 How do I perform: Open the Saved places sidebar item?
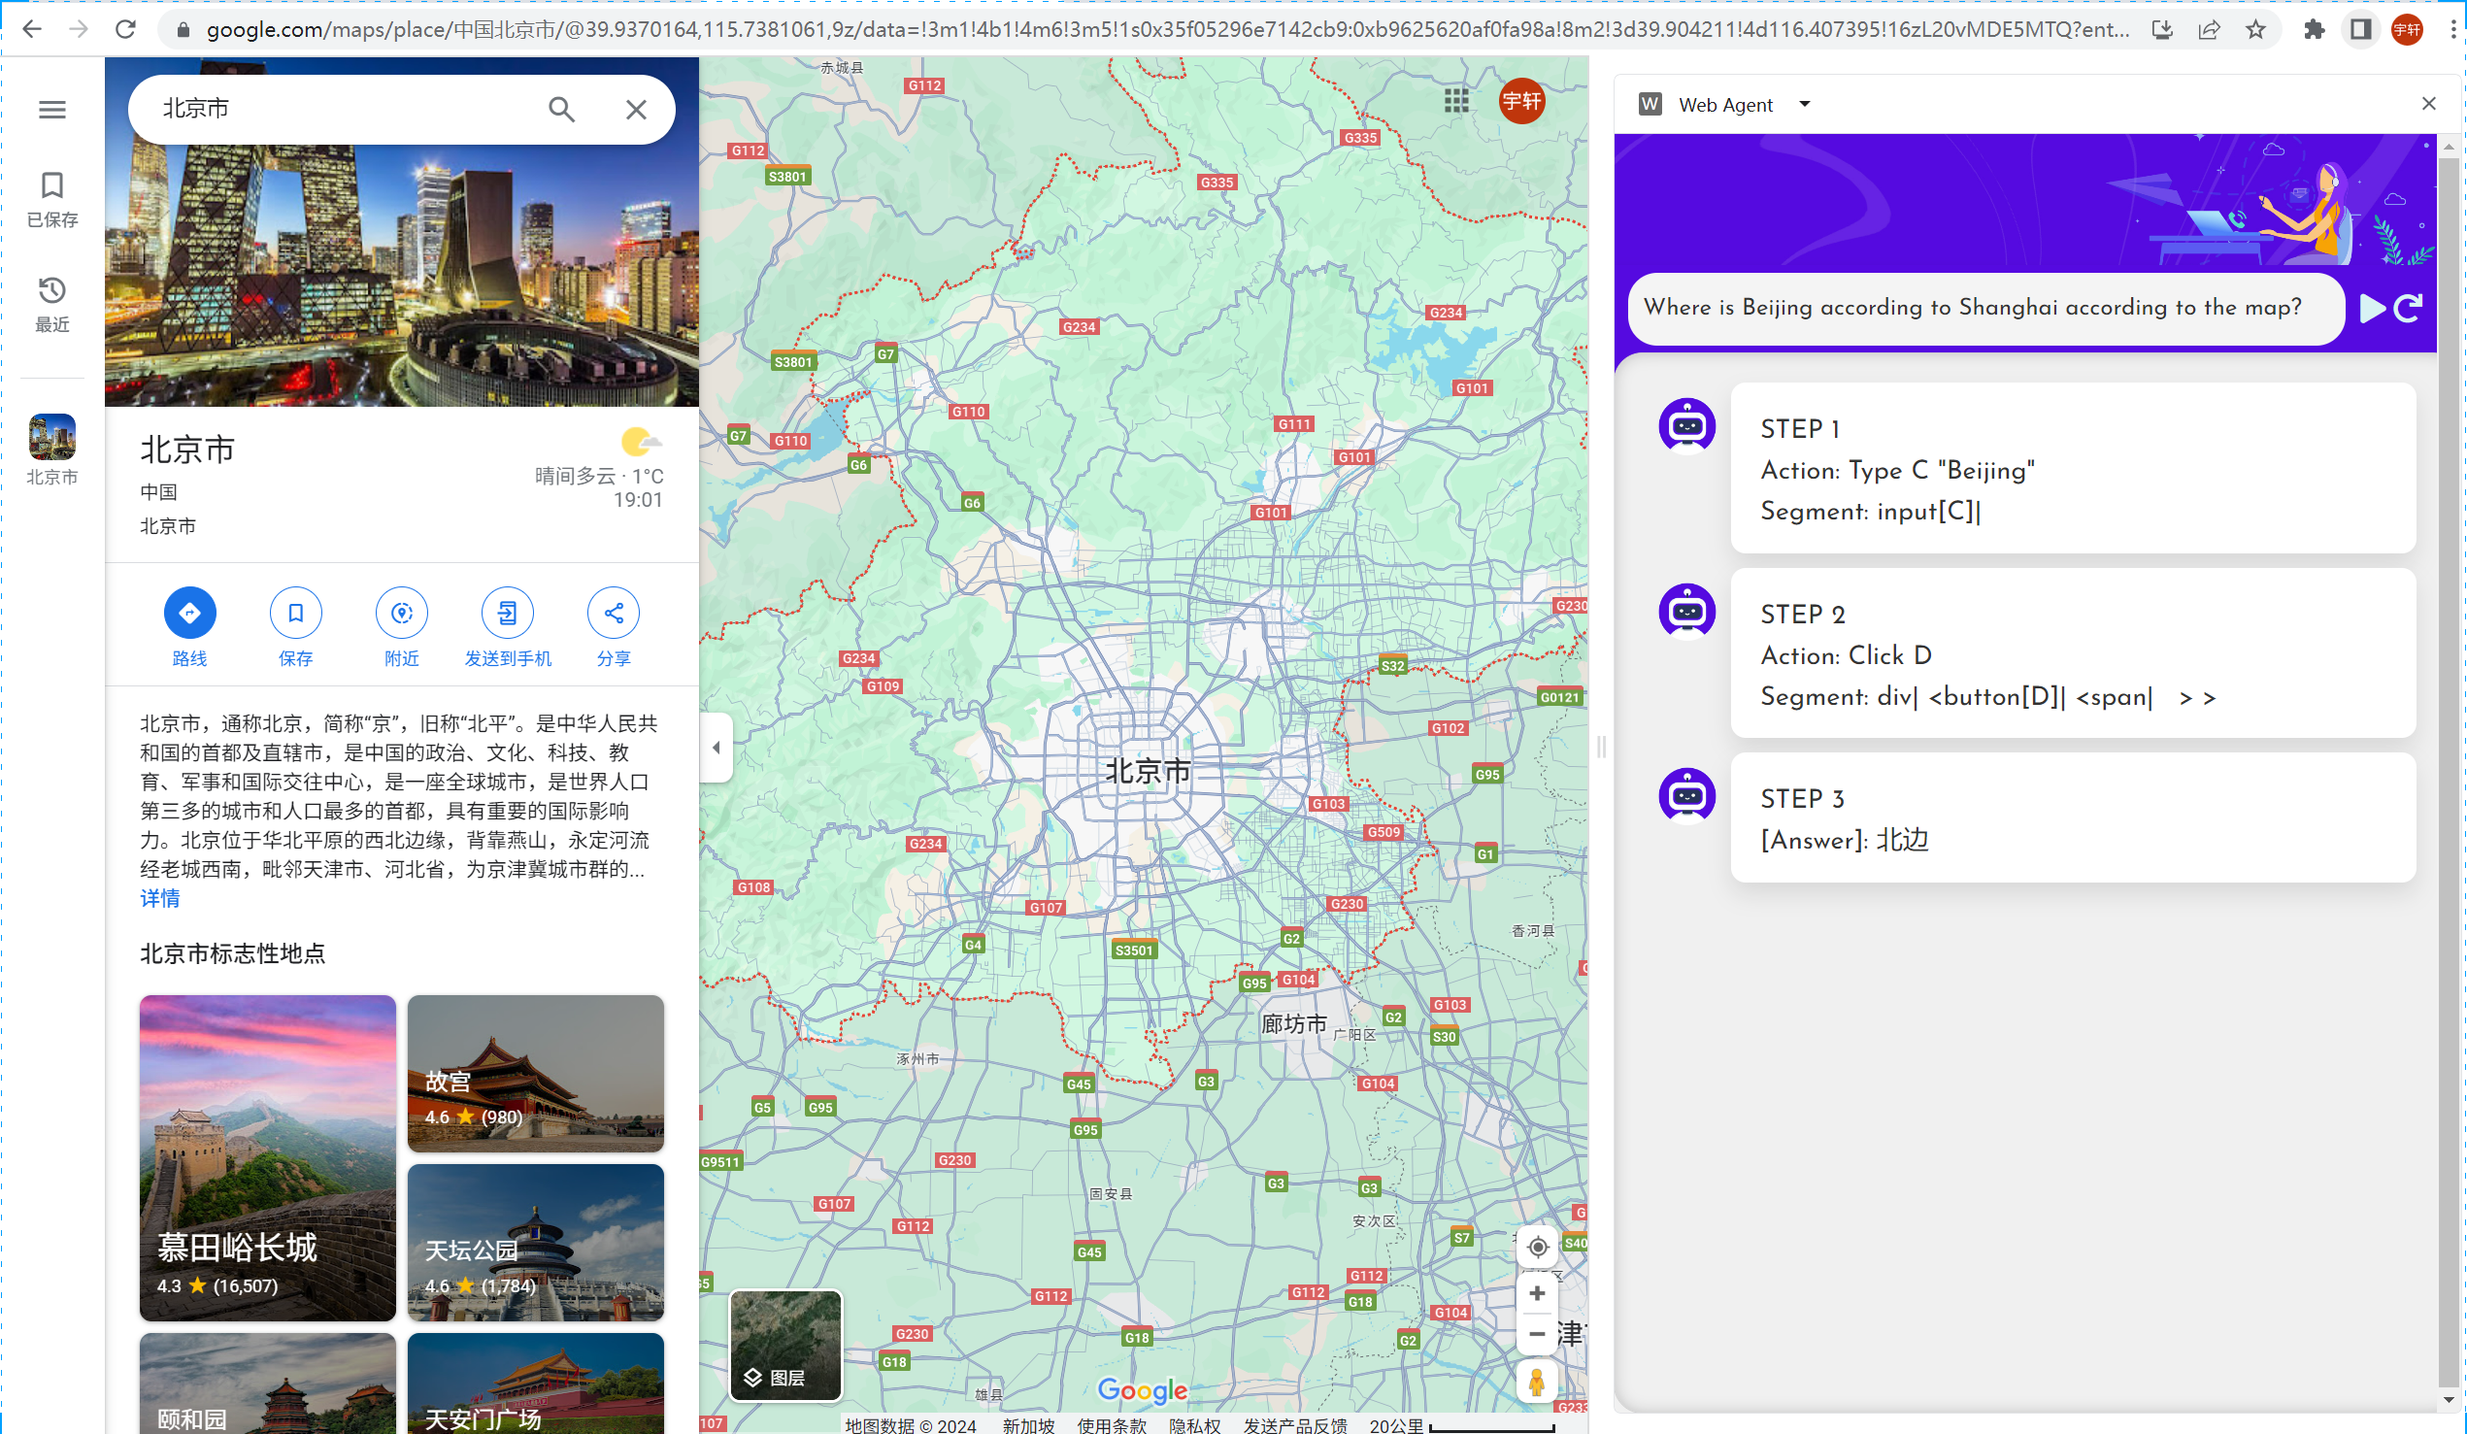(x=51, y=199)
